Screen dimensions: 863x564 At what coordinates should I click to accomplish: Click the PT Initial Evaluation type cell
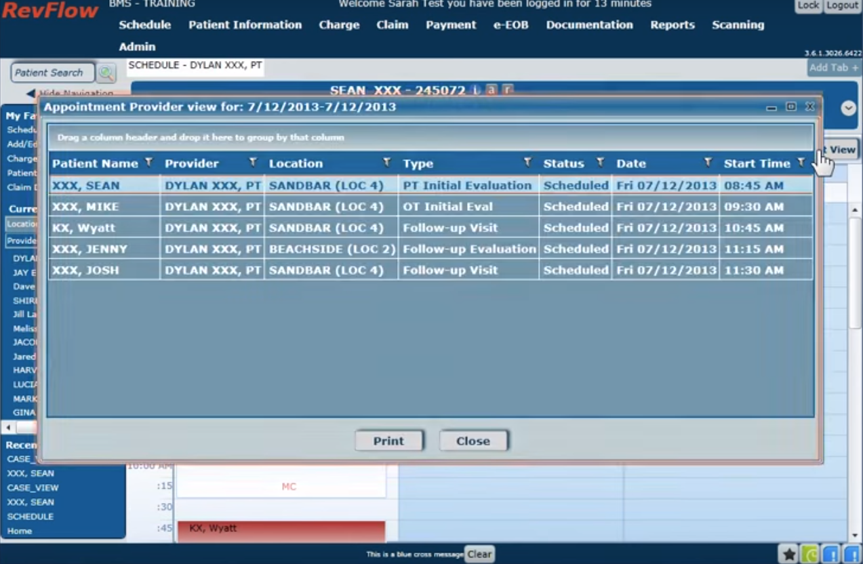469,185
